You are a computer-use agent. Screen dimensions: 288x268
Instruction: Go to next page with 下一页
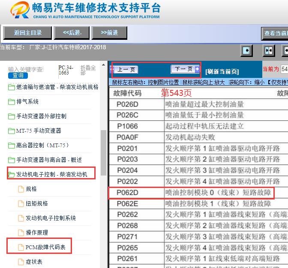pyautogui.click(x=185, y=69)
